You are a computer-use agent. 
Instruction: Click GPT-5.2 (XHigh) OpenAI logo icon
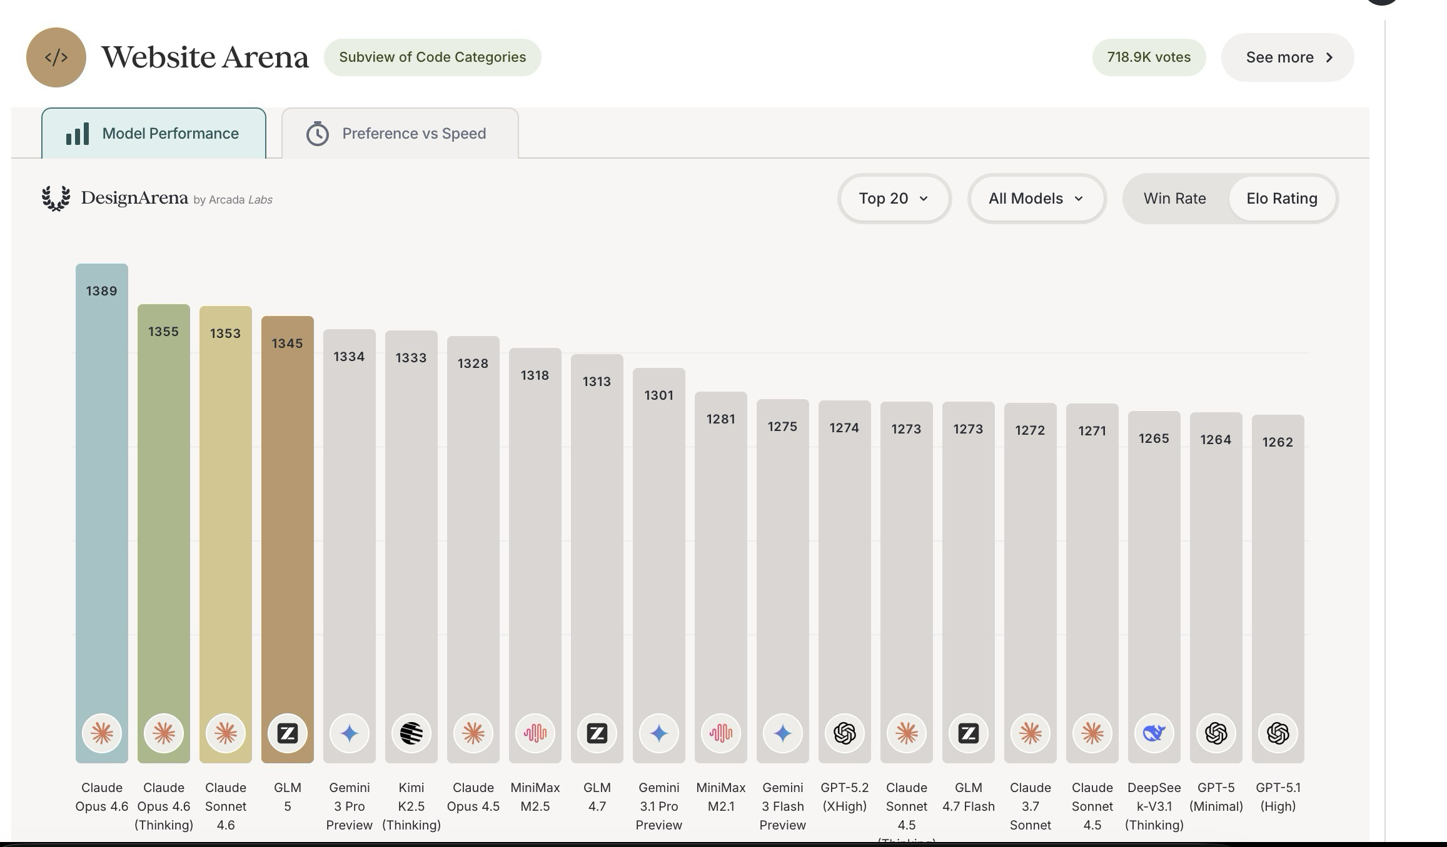click(x=844, y=733)
